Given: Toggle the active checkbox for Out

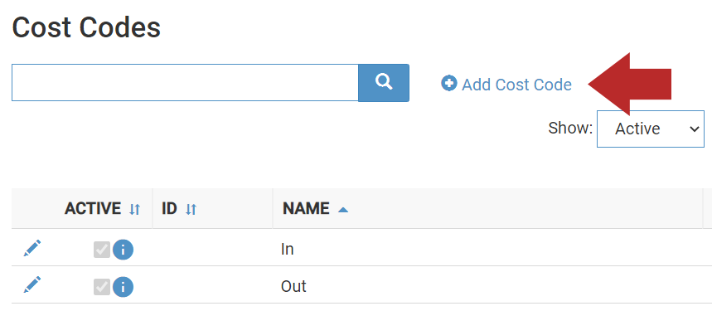Looking at the screenshot, I should [102, 286].
